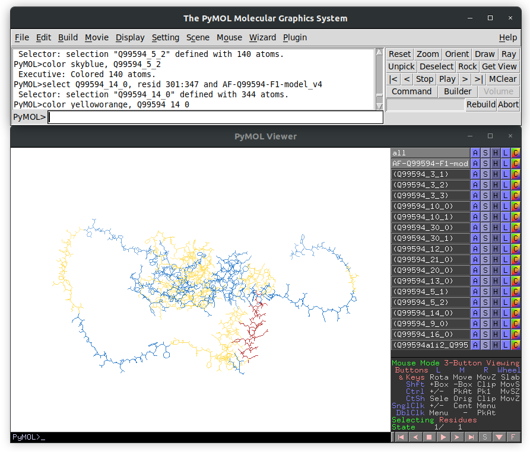The height and width of the screenshot is (452, 530).
Task: Open the Mouse menu
Action: click(x=229, y=37)
